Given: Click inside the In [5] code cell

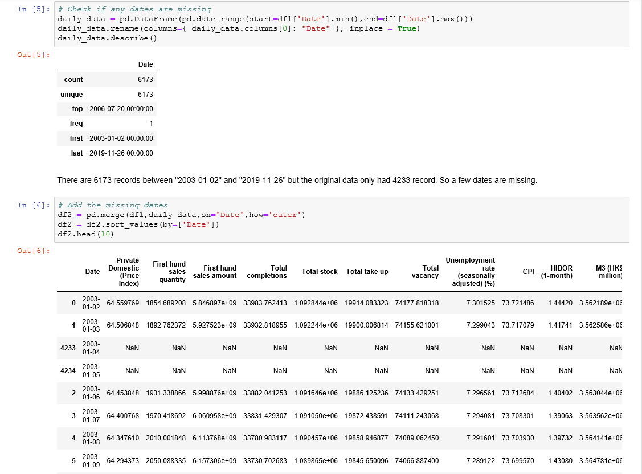Looking at the screenshot, I should click(341, 24).
